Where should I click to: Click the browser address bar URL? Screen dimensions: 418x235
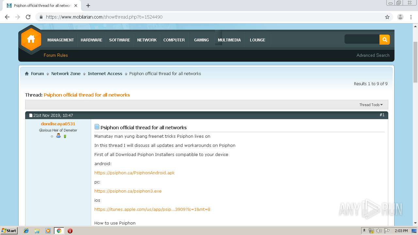(x=104, y=17)
